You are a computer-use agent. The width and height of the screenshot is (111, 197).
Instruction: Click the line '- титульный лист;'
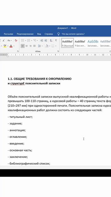tap(20, 117)
